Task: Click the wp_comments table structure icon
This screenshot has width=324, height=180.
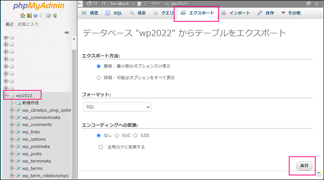Action: click(18, 124)
